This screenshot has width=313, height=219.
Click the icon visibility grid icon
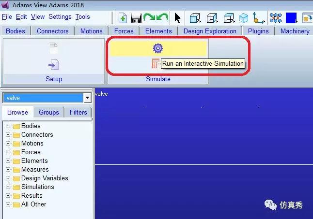pos(276,18)
